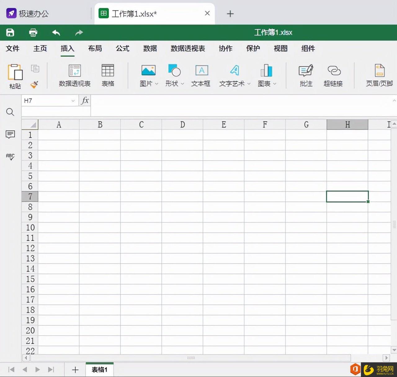Switch to the View (视图) tab
Screen dimensions: 397x377
281,48
